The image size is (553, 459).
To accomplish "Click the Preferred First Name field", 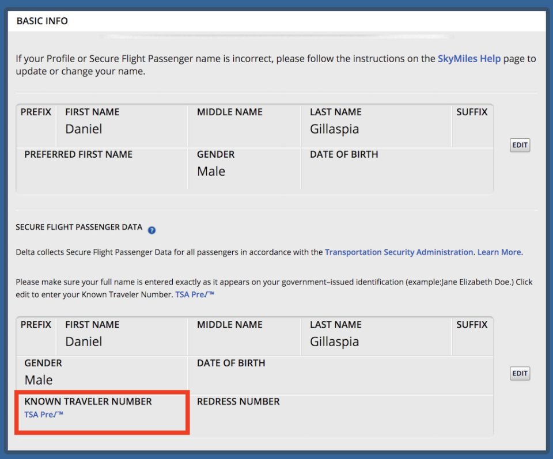I will (101, 167).
